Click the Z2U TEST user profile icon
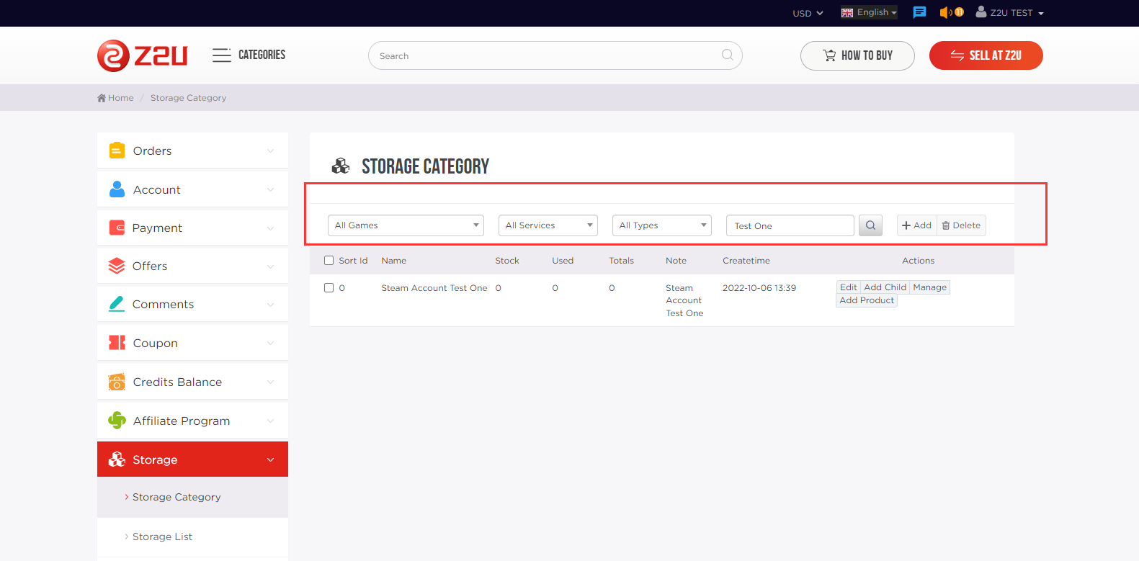The height and width of the screenshot is (561, 1139). (981, 12)
